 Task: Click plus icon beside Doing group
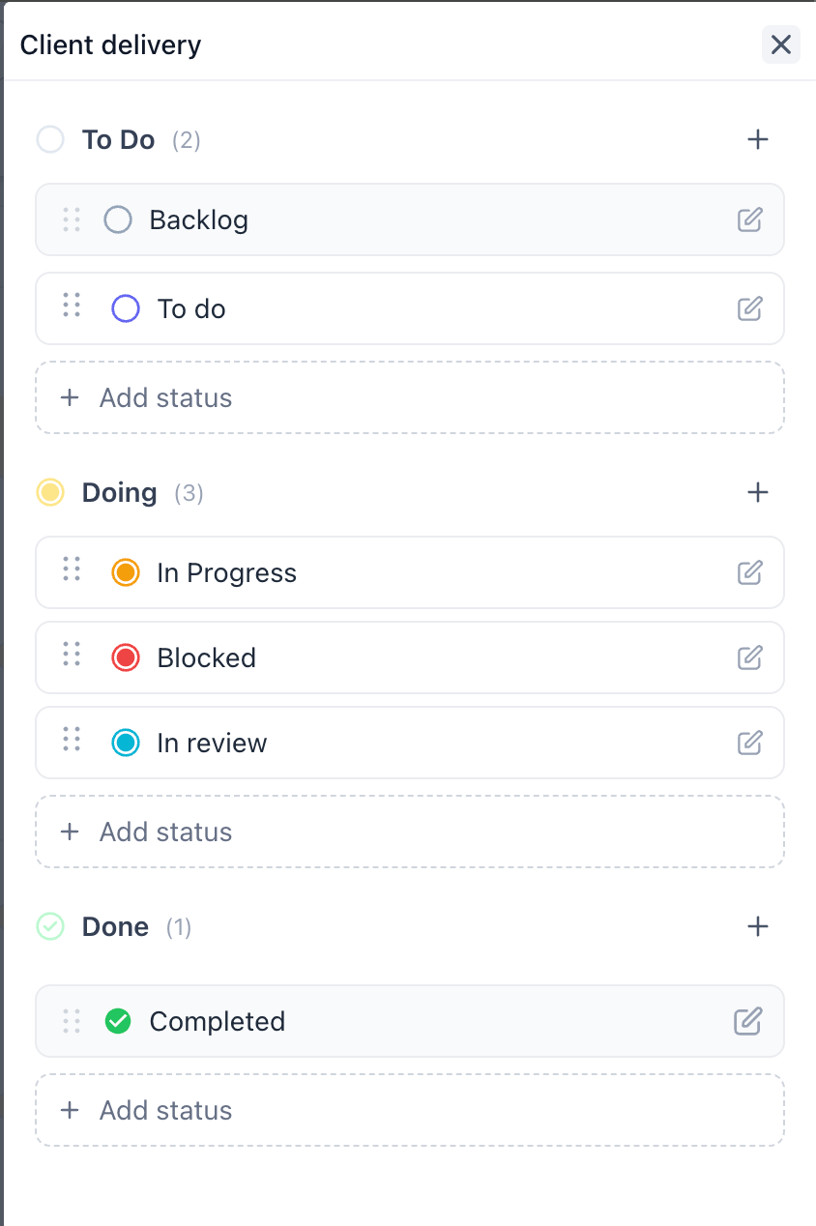click(758, 492)
